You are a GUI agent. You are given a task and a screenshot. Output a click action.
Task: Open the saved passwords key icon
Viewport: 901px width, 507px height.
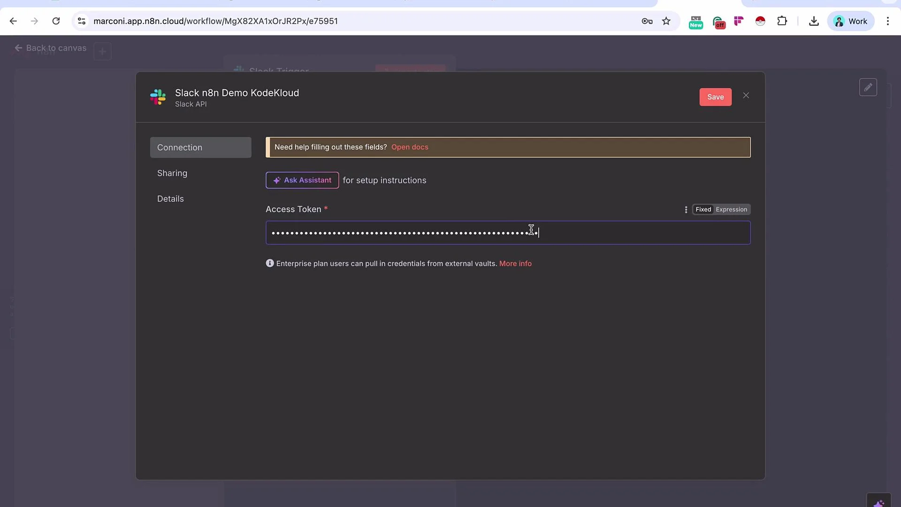pyautogui.click(x=647, y=21)
